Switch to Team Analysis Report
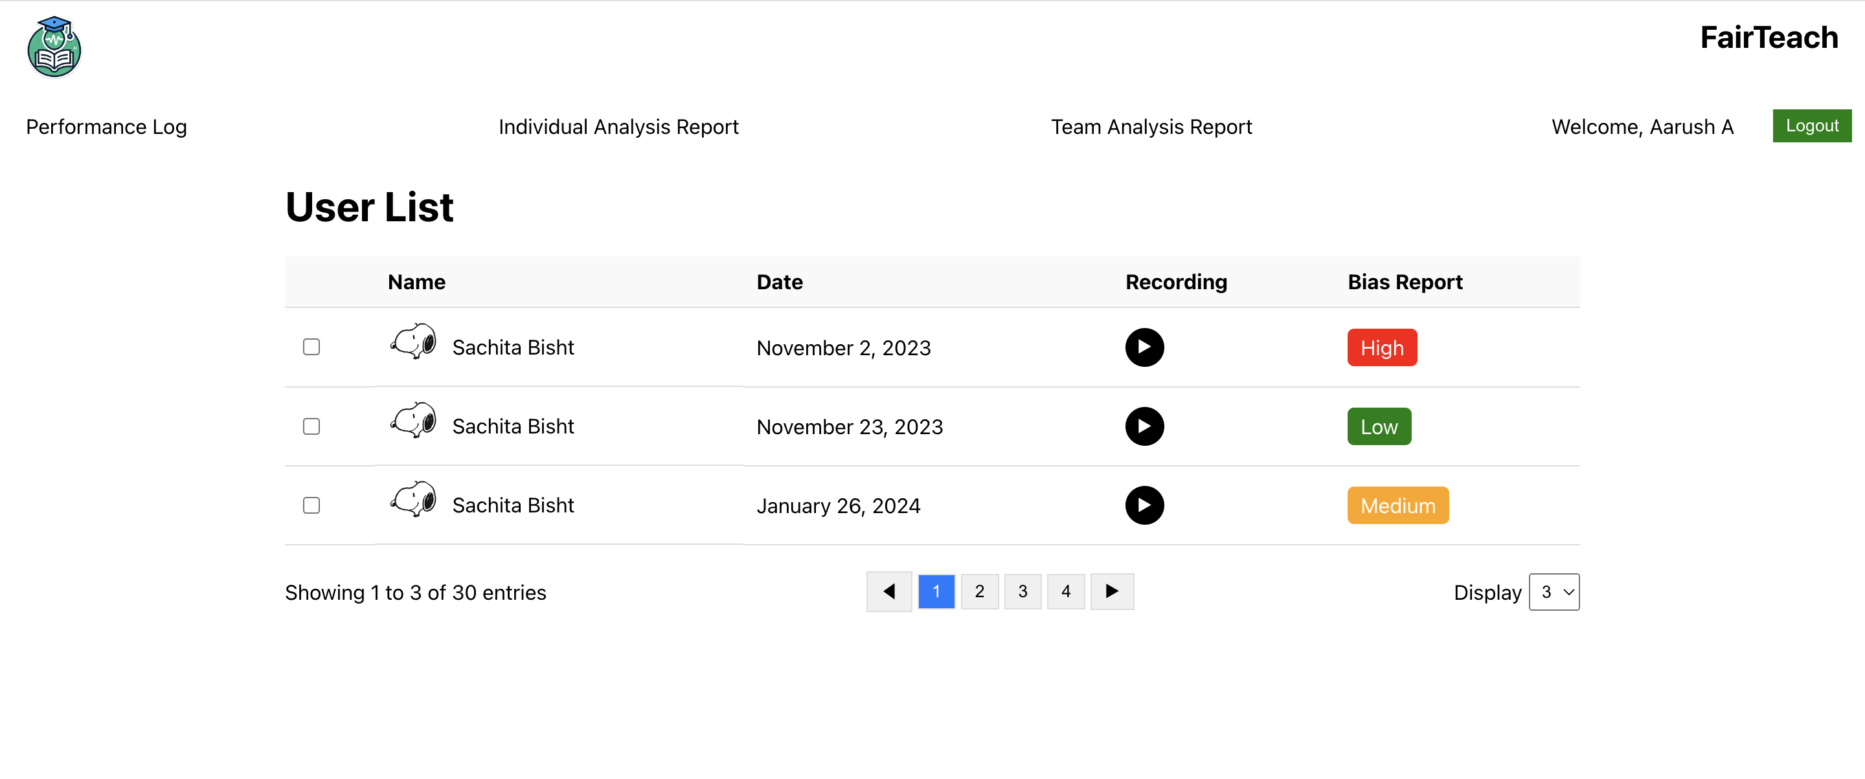1865x779 pixels. 1151,127
